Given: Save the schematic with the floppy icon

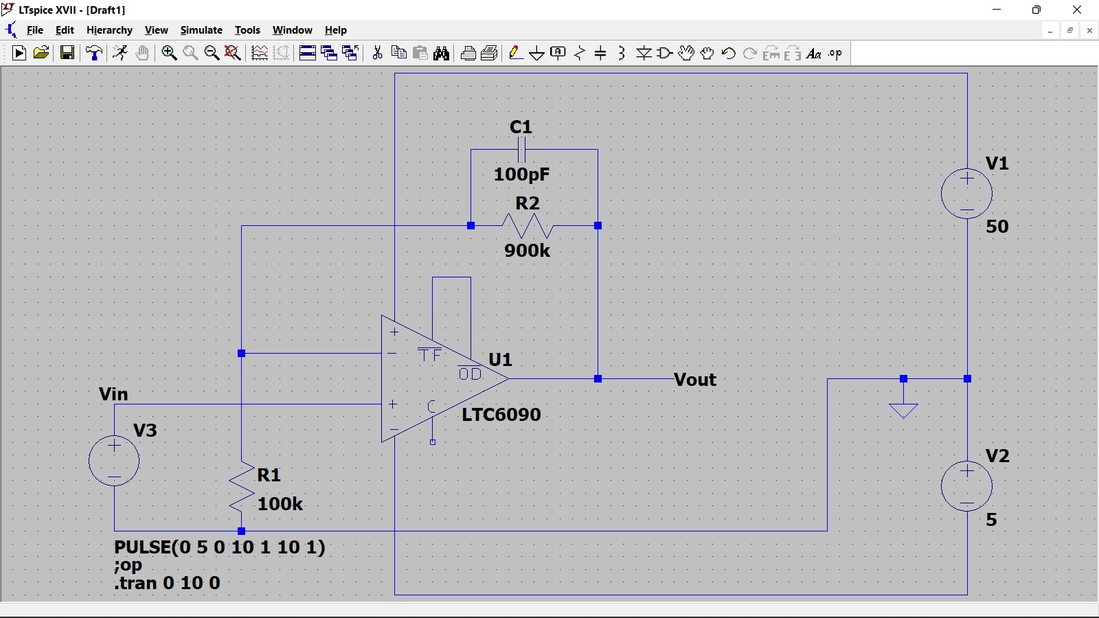Looking at the screenshot, I should pyautogui.click(x=67, y=53).
